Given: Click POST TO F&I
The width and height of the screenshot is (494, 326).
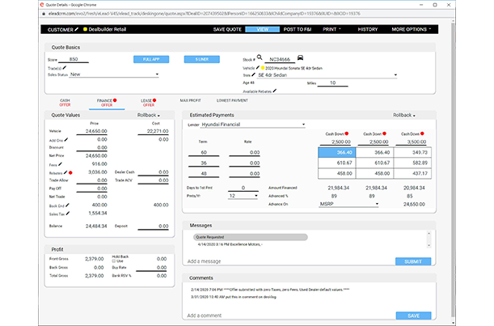Looking at the screenshot, I should tap(297, 29).
